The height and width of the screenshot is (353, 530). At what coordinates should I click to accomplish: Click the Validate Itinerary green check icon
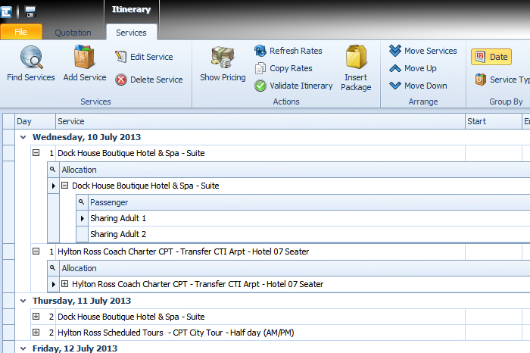[x=260, y=86]
